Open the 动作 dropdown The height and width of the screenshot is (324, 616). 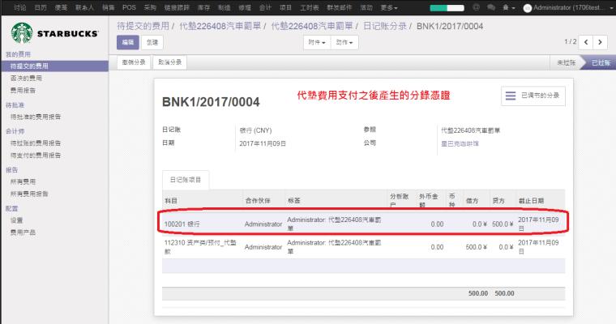[x=344, y=42]
